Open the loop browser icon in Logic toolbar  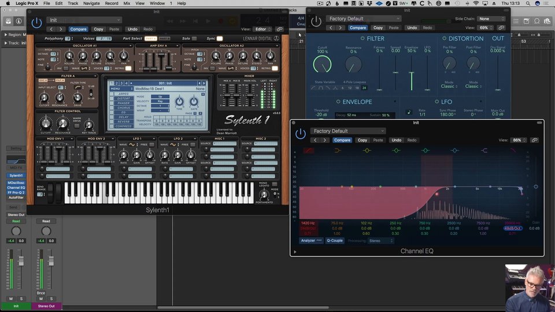pos(536,21)
